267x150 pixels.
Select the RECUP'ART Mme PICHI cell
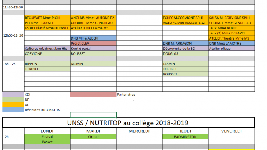tap(47, 18)
